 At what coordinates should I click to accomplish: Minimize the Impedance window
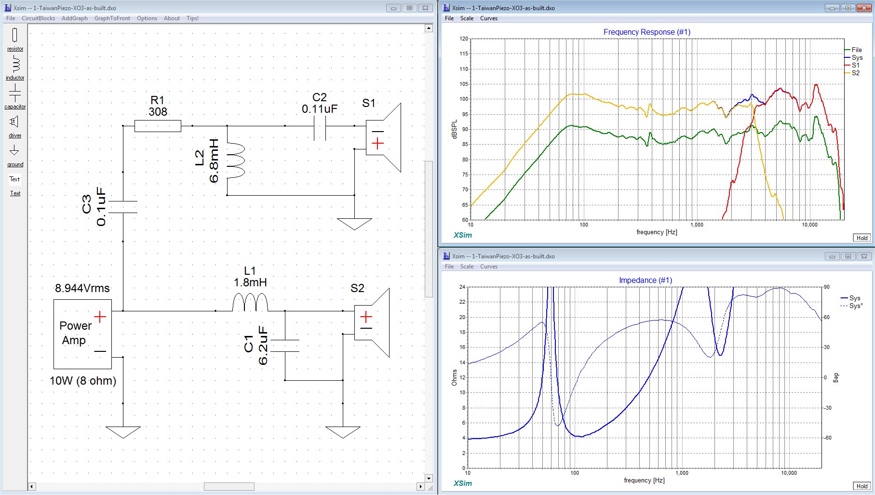tap(832, 256)
